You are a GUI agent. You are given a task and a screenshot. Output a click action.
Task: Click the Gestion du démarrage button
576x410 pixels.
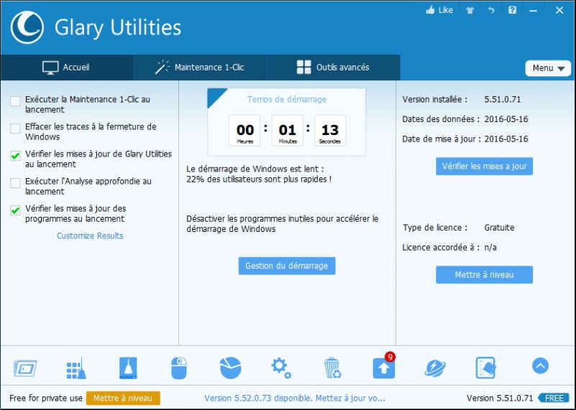point(286,266)
